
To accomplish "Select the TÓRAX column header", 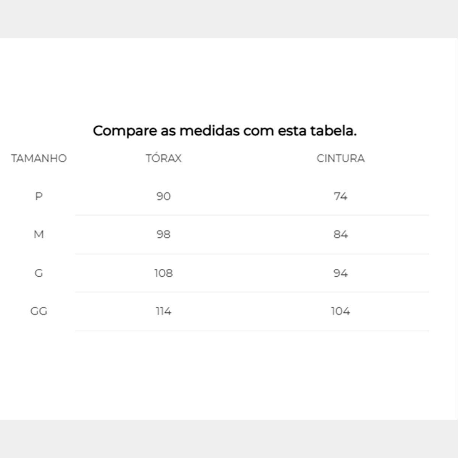I will click(163, 158).
